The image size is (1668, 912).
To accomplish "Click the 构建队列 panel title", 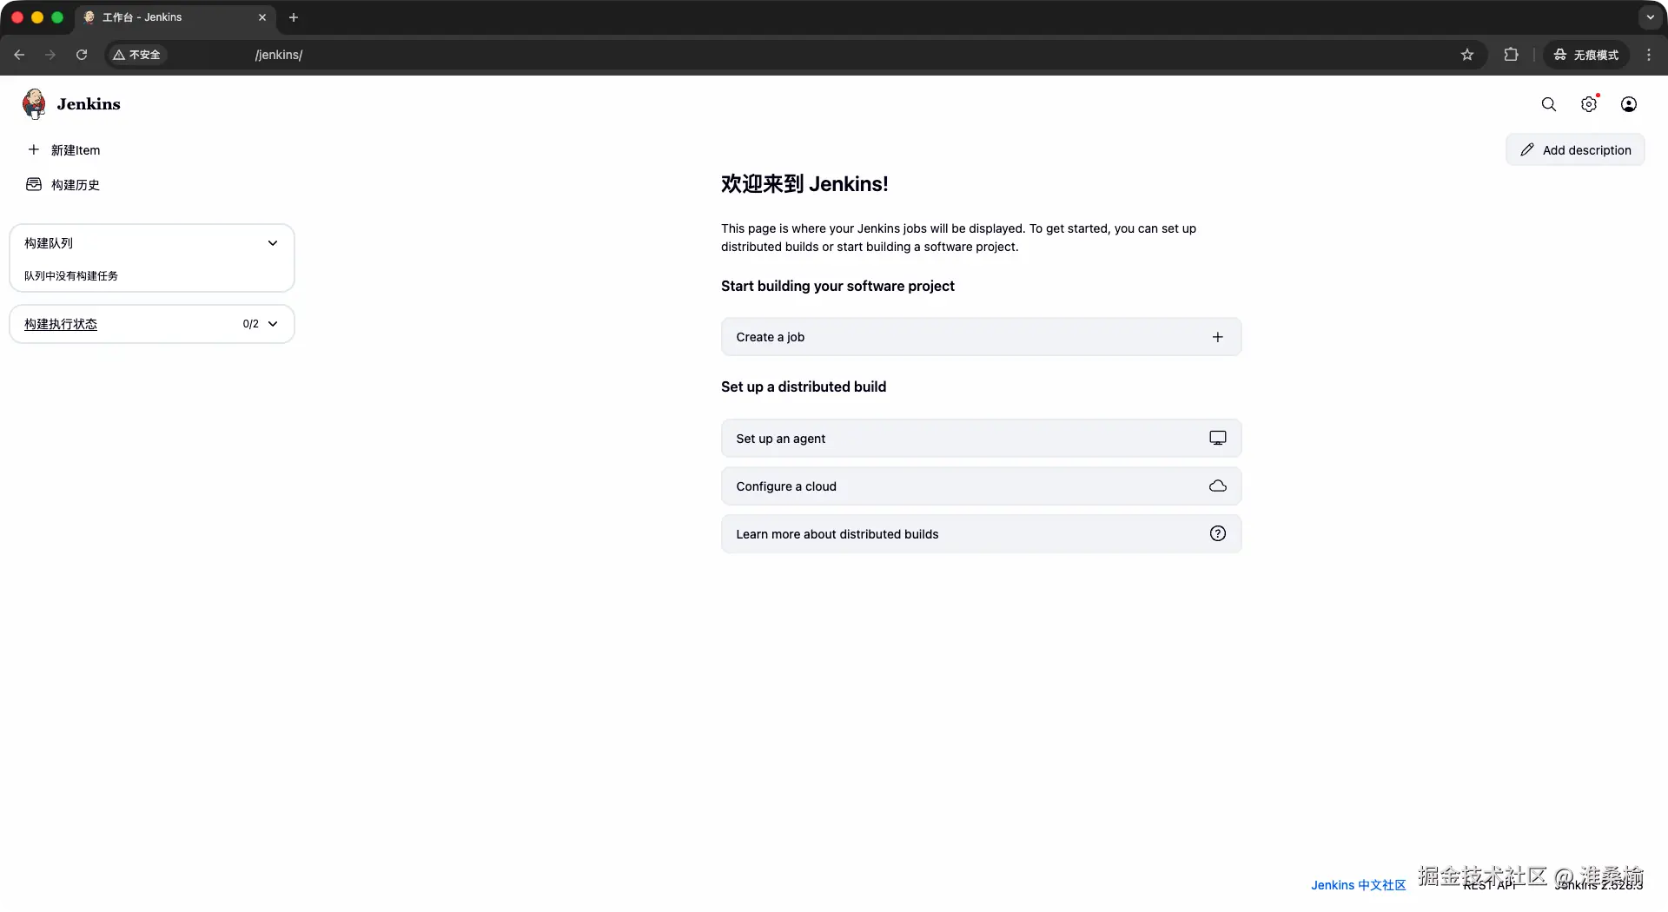I will pyautogui.click(x=49, y=243).
